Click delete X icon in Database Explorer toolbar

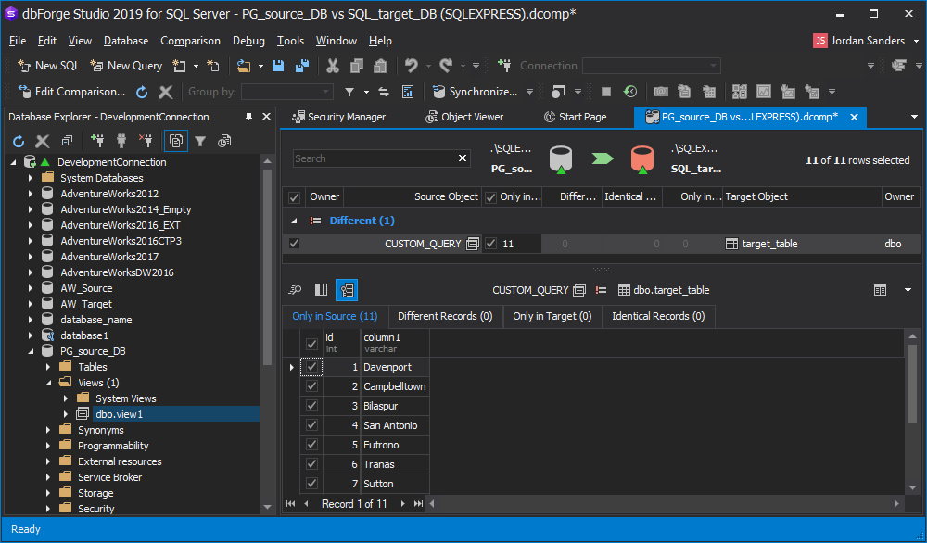click(43, 141)
